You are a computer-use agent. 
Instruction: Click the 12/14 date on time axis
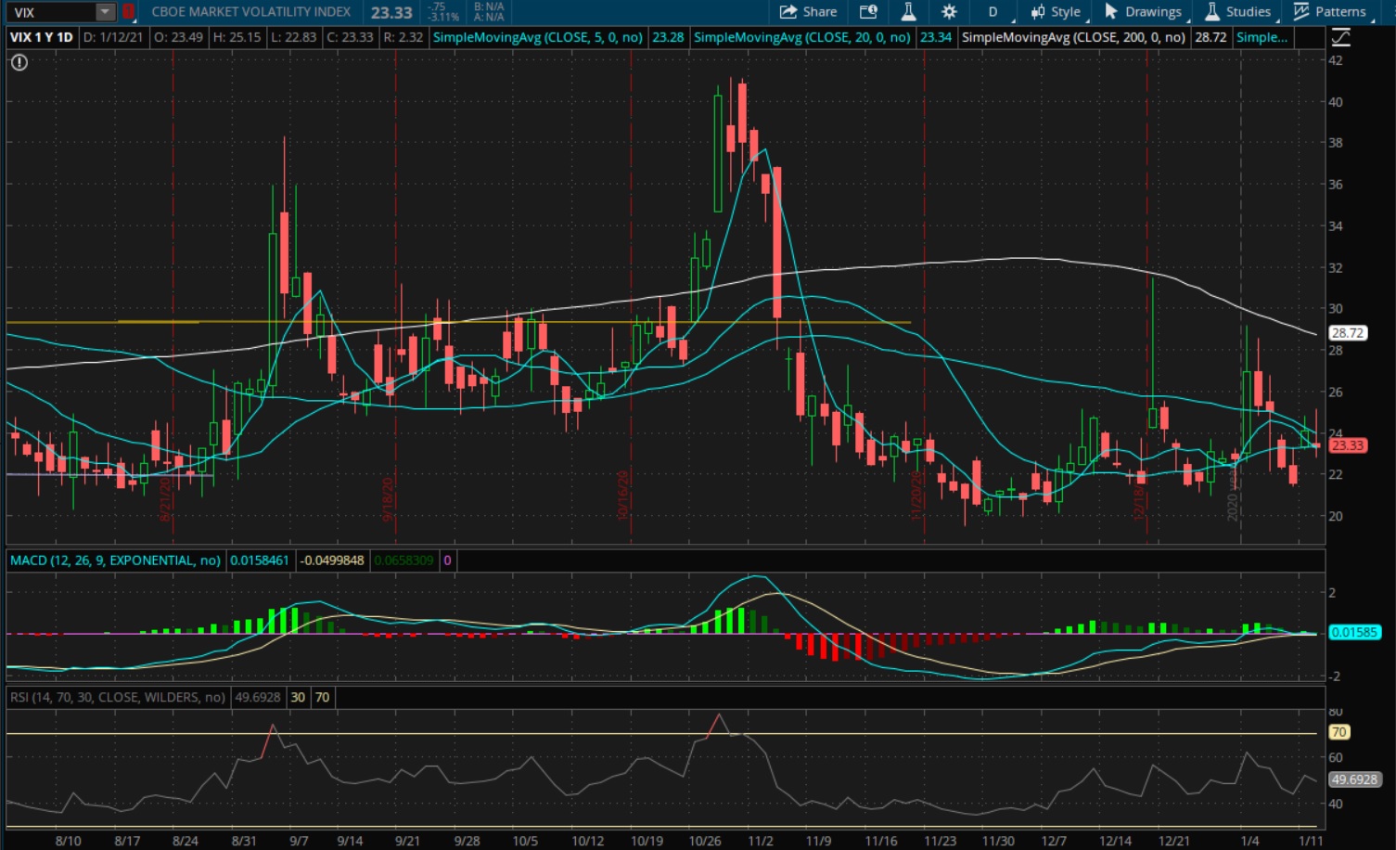(1116, 841)
